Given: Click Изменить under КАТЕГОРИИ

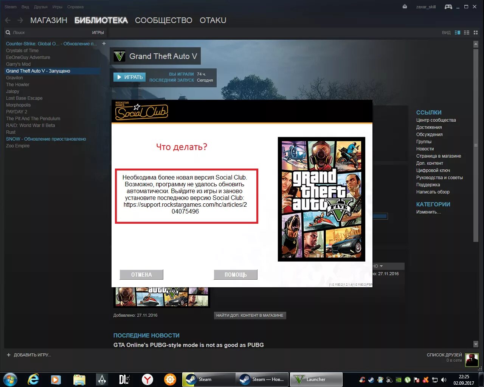Looking at the screenshot, I should point(428,212).
